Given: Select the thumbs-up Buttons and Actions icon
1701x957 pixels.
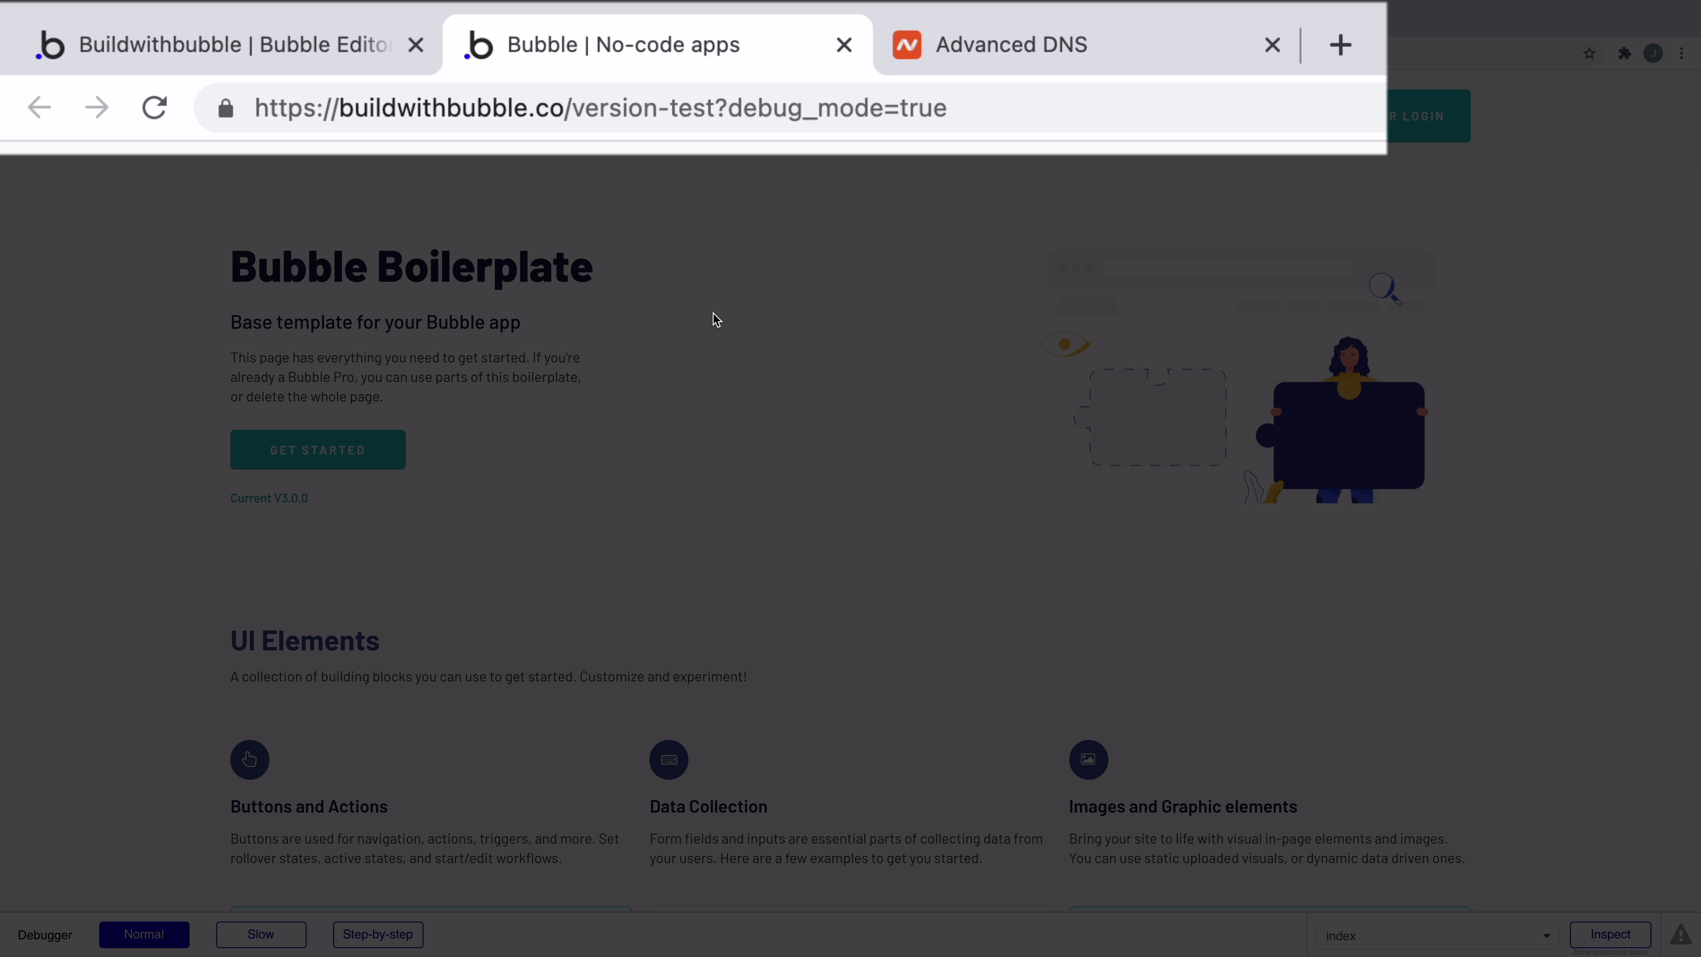Looking at the screenshot, I should (249, 759).
